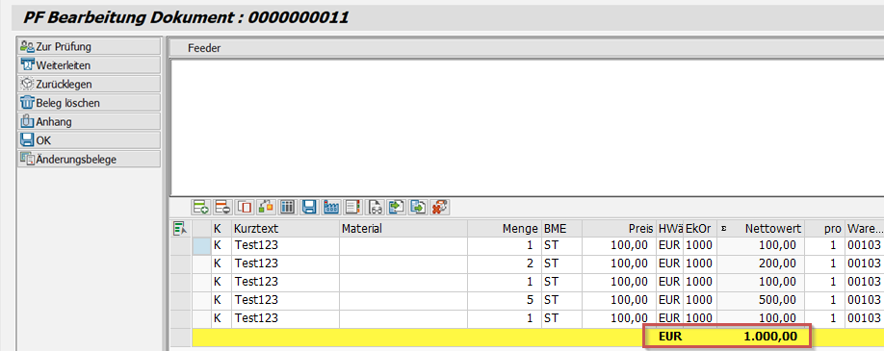884x351 pixels.
Task: Click the Material column header
Action: [x=403, y=228]
